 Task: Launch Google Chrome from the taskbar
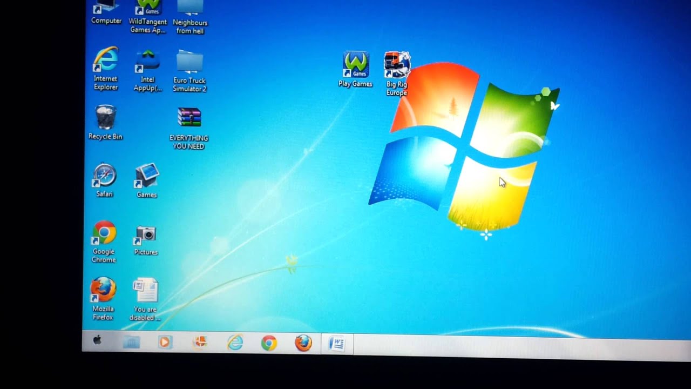(269, 343)
